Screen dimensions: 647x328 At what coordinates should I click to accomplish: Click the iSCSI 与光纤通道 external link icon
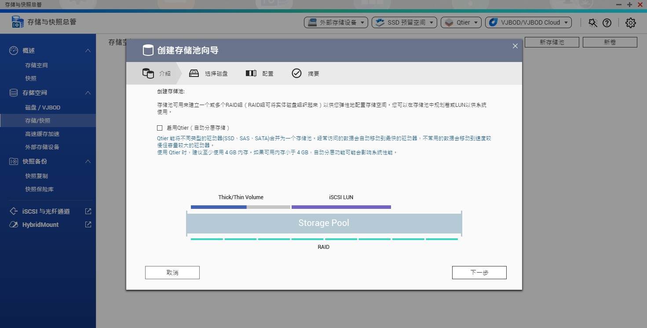pos(88,211)
